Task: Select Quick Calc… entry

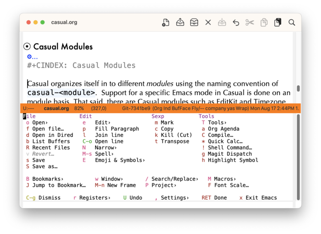Action: point(222,141)
